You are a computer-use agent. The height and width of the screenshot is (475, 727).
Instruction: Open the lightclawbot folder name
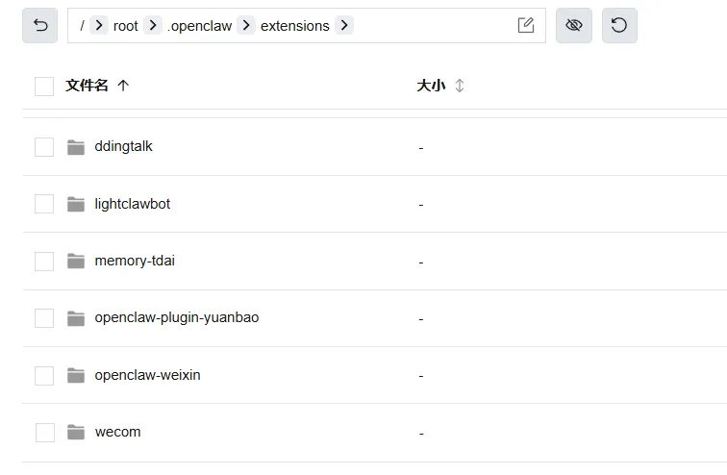(132, 204)
